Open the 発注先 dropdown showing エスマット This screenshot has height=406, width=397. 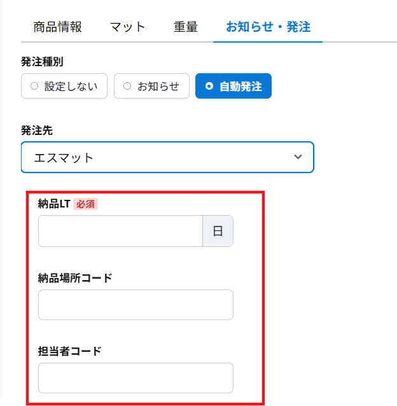tap(167, 157)
